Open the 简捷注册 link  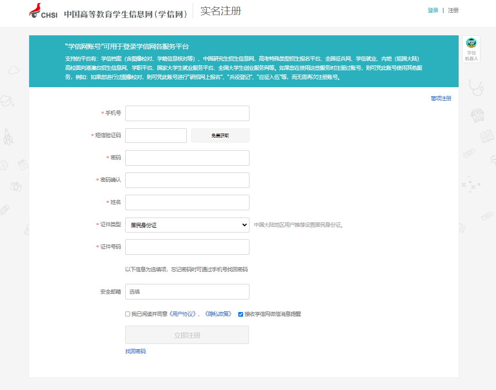point(440,98)
